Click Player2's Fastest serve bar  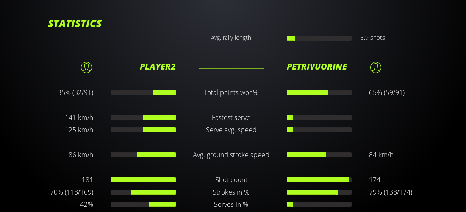coord(143,117)
